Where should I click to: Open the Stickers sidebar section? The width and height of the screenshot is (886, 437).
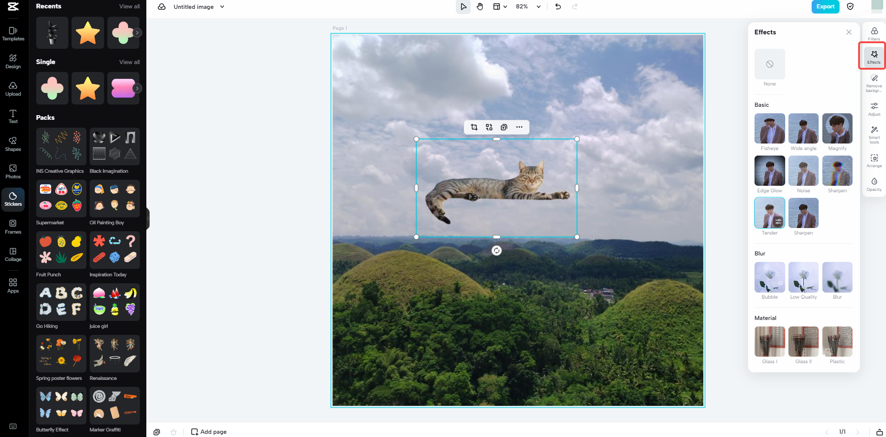pos(13,199)
